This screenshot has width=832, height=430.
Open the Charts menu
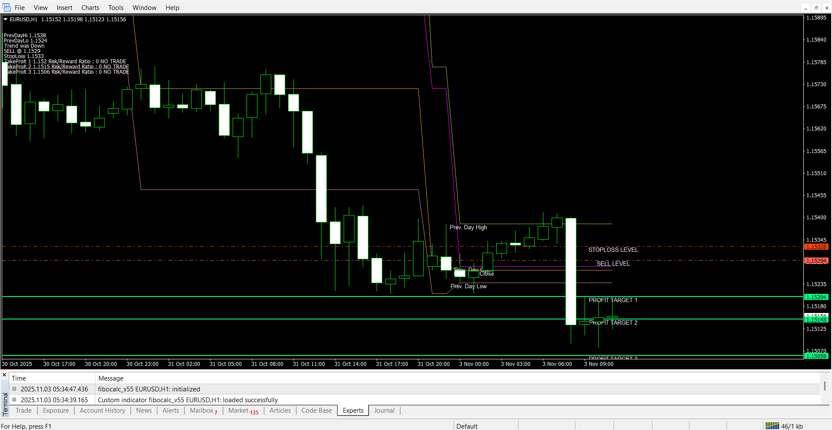click(90, 8)
